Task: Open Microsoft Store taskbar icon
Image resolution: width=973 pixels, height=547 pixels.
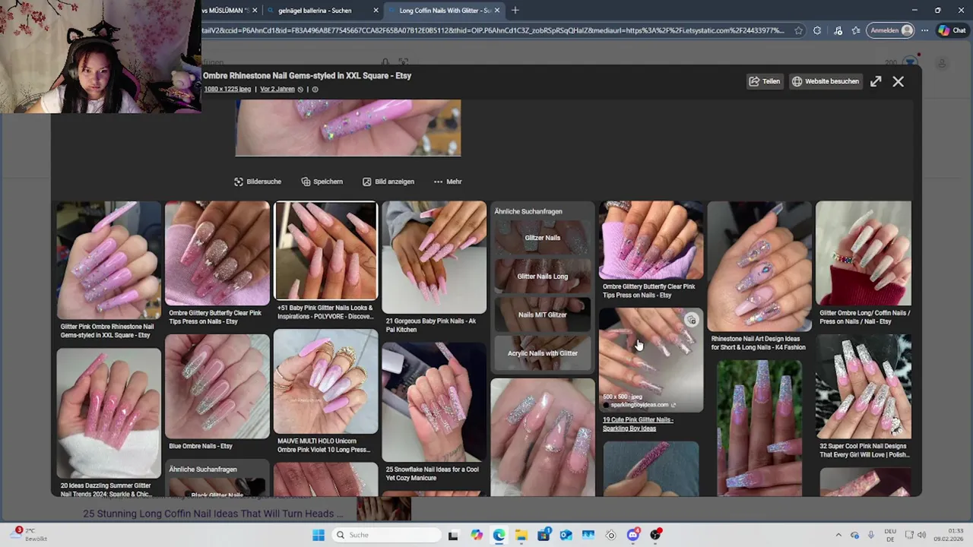Action: tap(544, 535)
